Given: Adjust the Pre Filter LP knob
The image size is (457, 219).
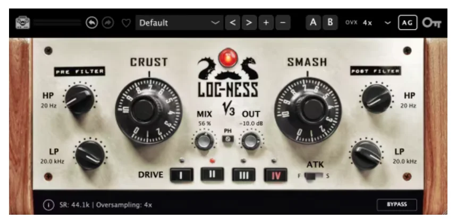Looking at the screenshot, I should click(90, 155).
